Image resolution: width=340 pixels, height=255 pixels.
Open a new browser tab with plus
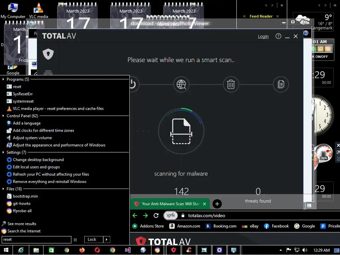tap(217, 204)
